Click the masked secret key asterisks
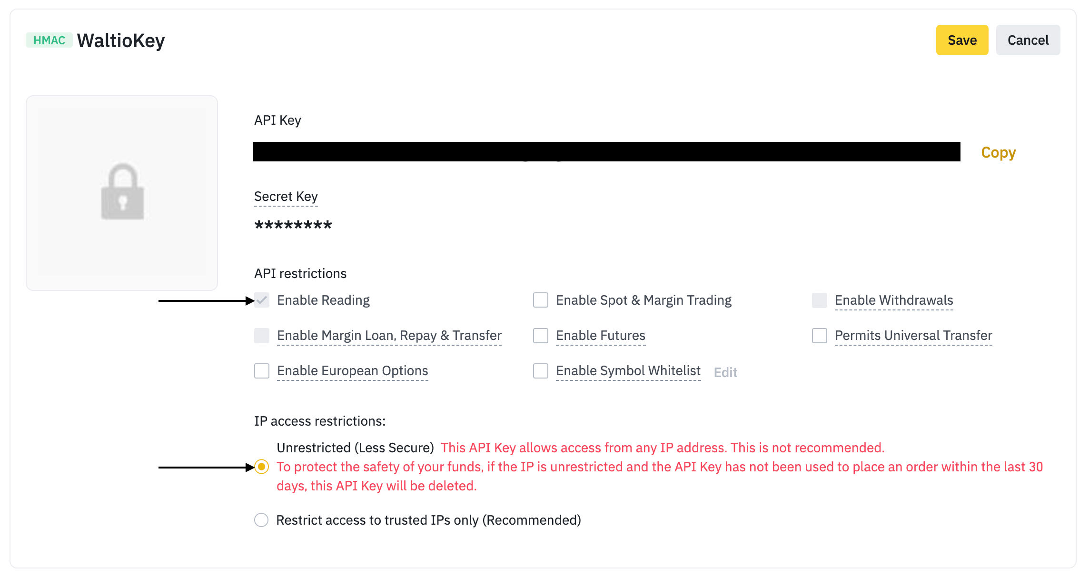This screenshot has height=578, width=1089. 293,225
